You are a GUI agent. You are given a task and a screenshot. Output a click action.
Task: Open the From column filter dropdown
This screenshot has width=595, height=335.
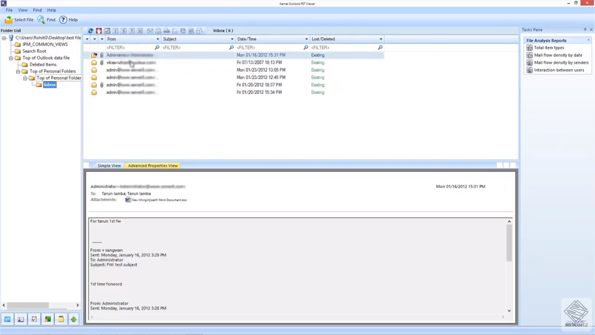click(158, 39)
